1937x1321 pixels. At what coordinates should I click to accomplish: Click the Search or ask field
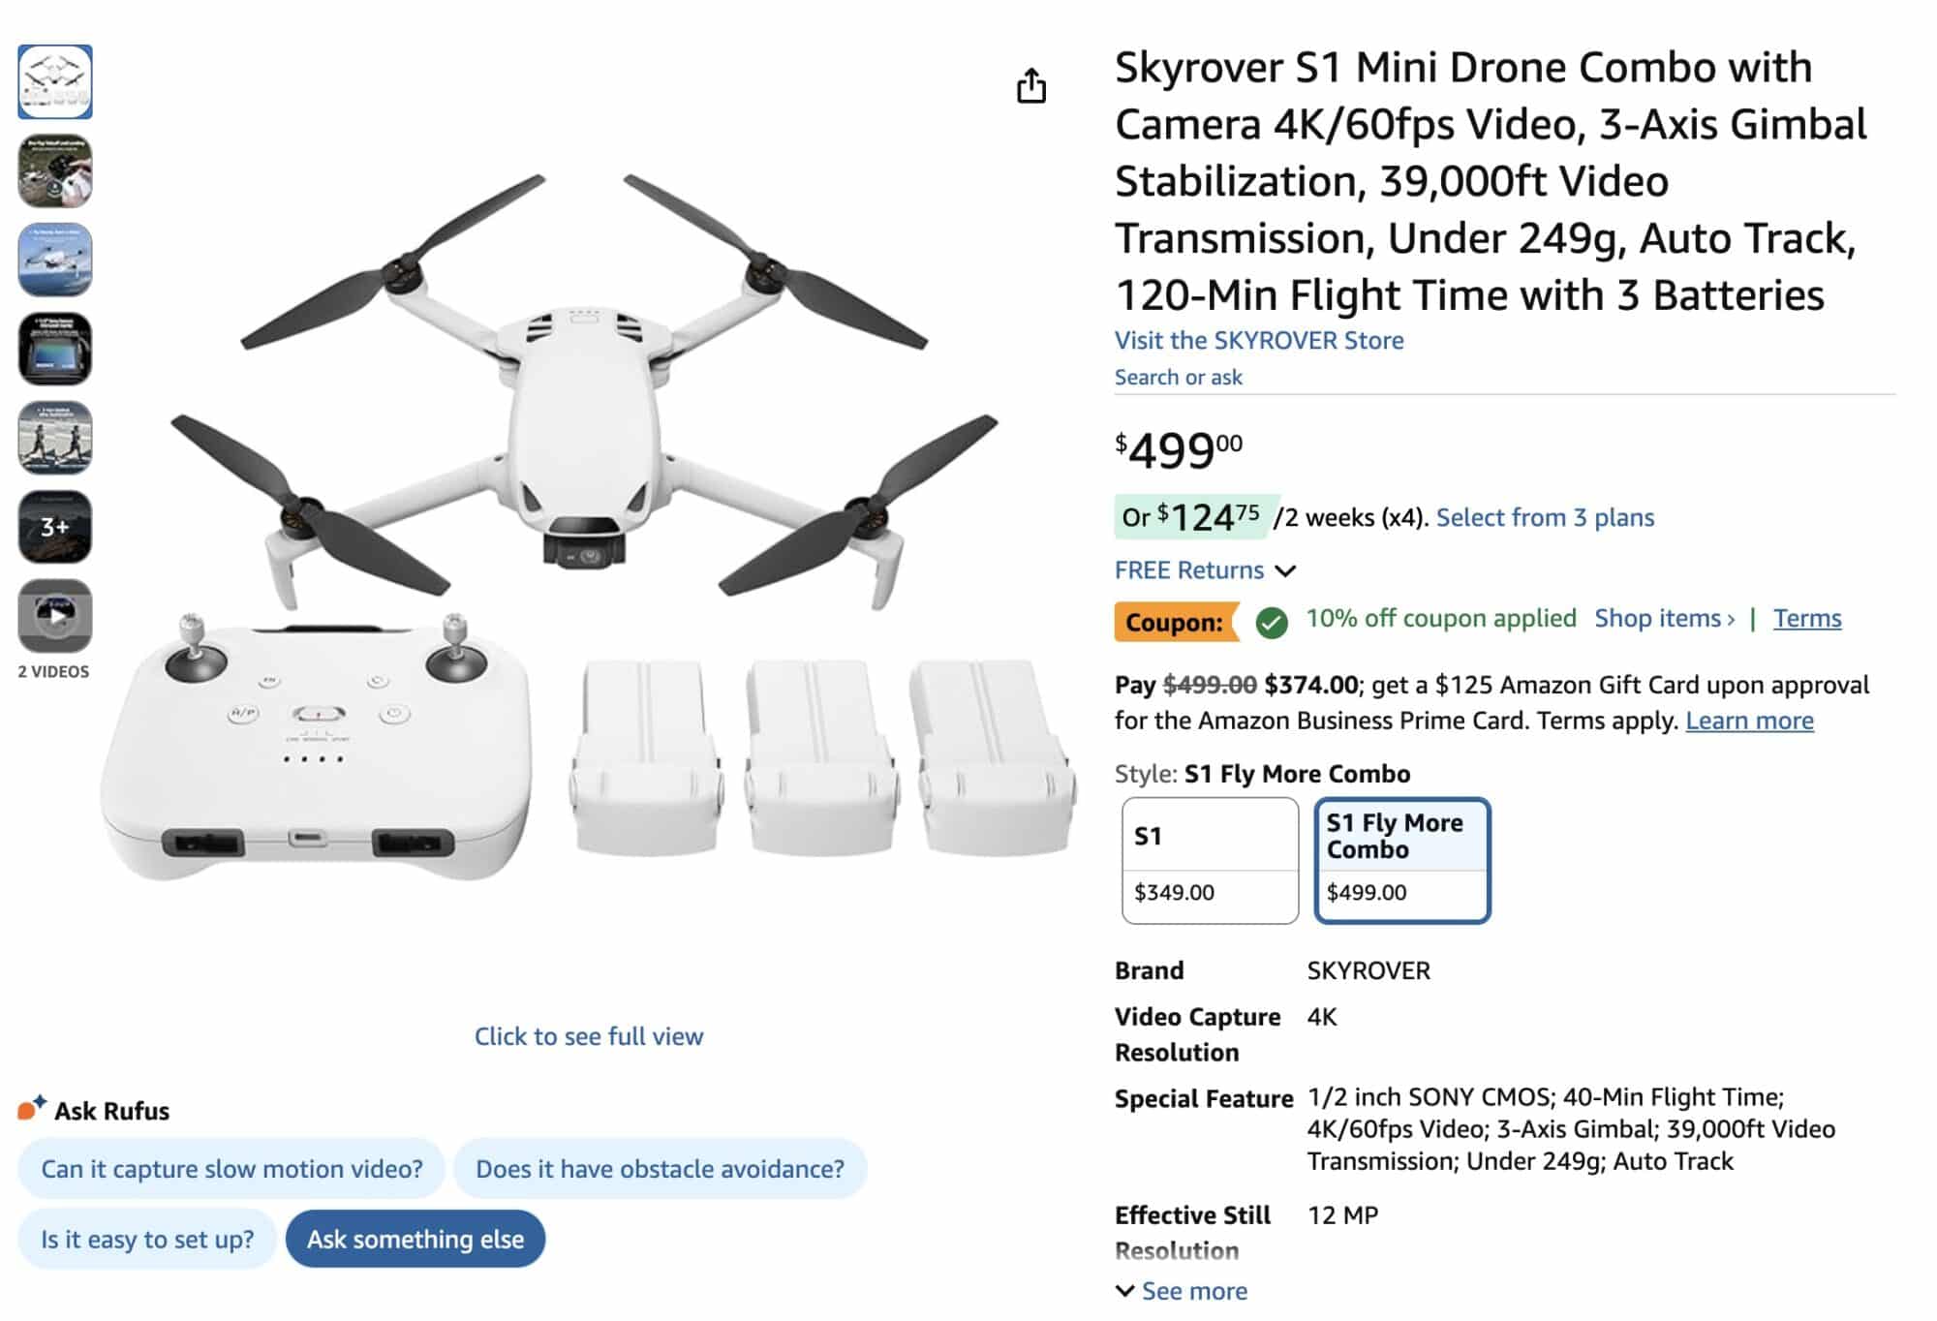pyautogui.click(x=1178, y=377)
